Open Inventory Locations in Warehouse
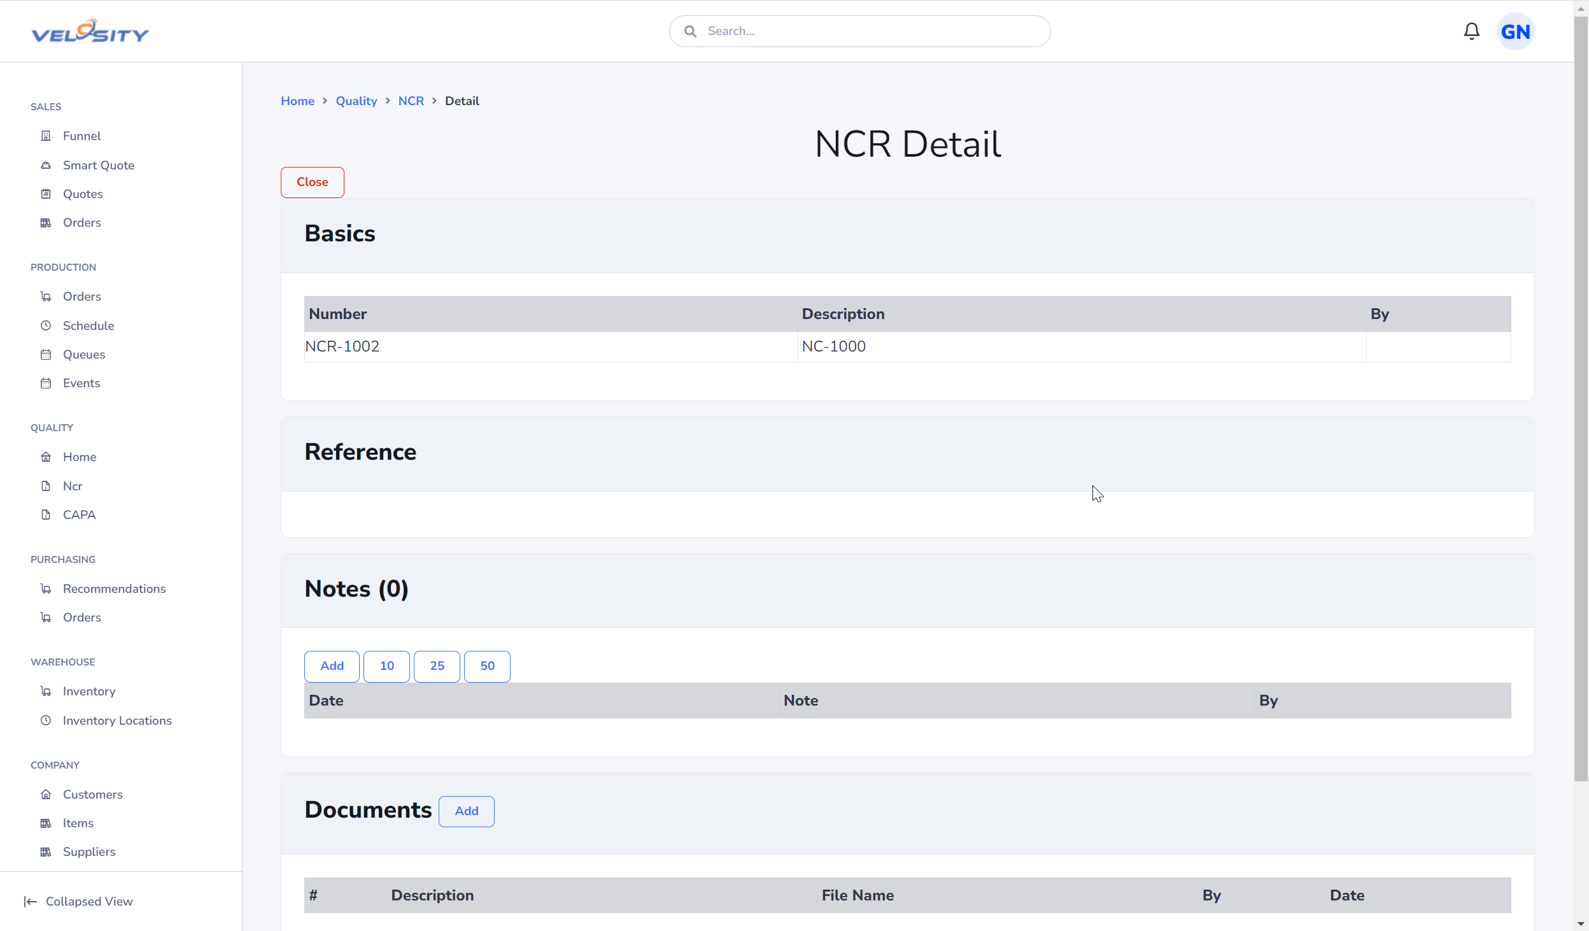The width and height of the screenshot is (1589, 931). [117, 720]
